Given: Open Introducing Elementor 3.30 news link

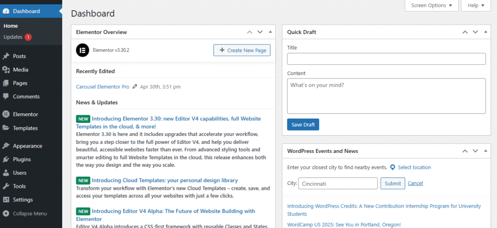Looking at the screenshot, I should 168,122.
